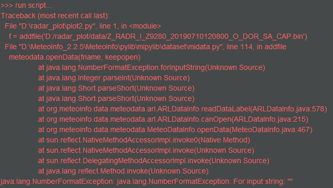Click the NativeMethodAccessorImpl.invoke(Unknown Source) line
The image size is (333, 188).
[146, 151]
